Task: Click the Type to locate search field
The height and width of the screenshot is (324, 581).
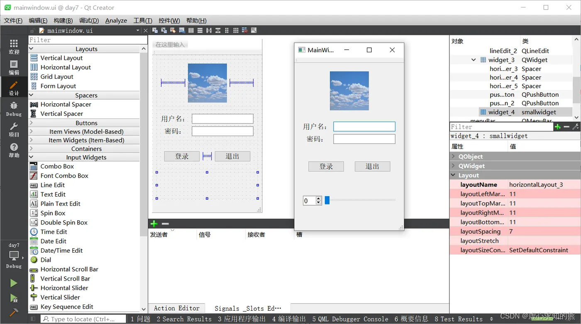Action: point(83,319)
